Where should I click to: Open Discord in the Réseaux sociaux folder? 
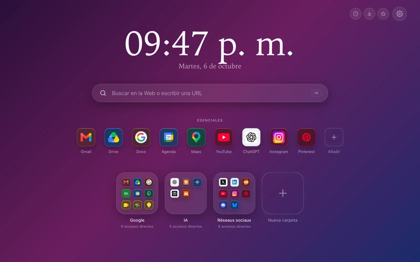(x=223, y=205)
